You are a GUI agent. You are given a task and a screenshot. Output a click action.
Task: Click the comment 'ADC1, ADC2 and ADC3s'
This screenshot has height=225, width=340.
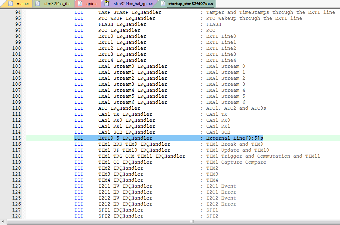pos(236,108)
